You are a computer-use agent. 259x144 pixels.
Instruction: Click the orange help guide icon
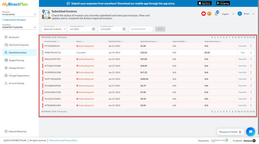pos(209,14)
